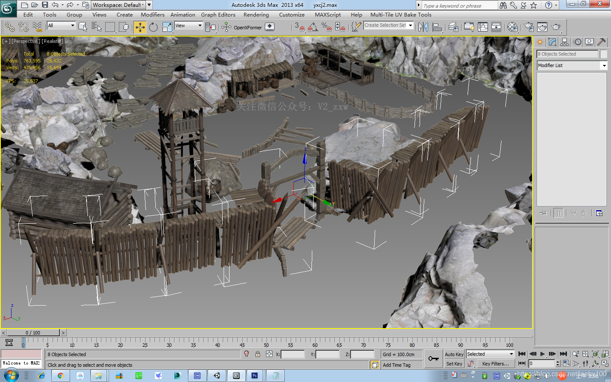Click the Set Key button

tap(454, 364)
